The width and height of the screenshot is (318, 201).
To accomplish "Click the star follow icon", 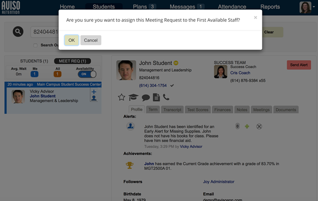I will coord(121,97).
